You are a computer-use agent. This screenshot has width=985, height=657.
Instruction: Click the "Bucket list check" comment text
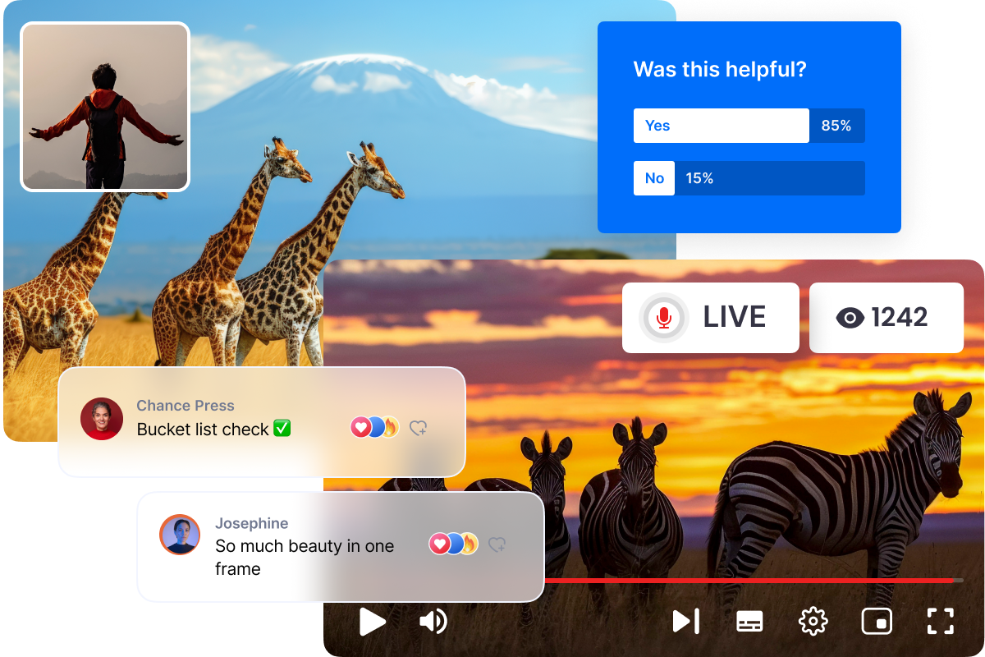[x=213, y=429]
